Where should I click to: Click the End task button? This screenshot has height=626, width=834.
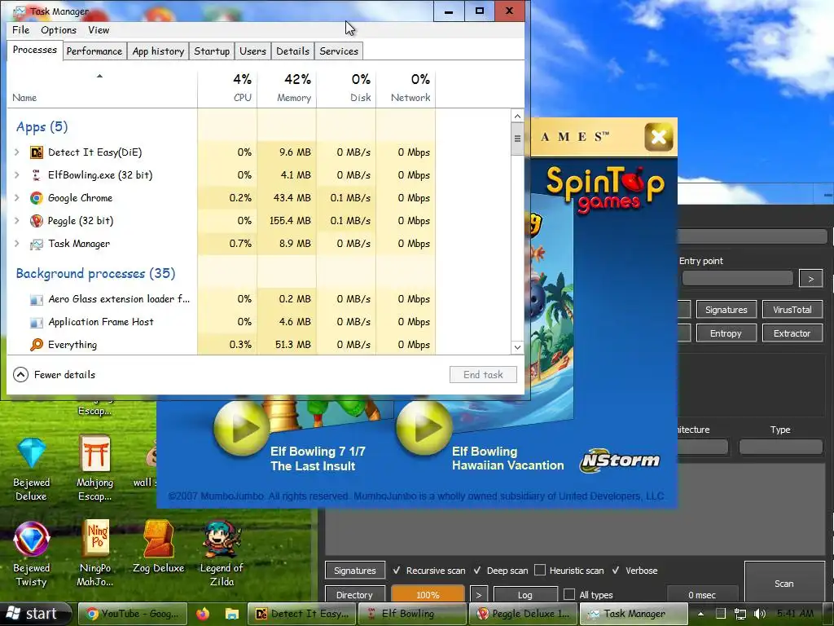tap(483, 375)
